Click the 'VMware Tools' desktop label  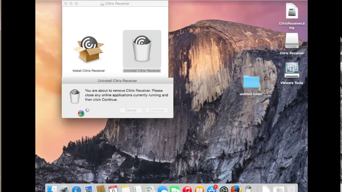(292, 83)
